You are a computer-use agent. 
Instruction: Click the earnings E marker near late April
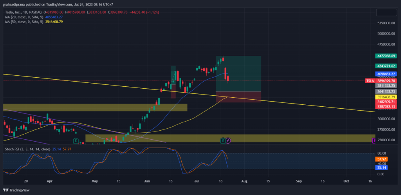pyautogui.click(x=76, y=140)
